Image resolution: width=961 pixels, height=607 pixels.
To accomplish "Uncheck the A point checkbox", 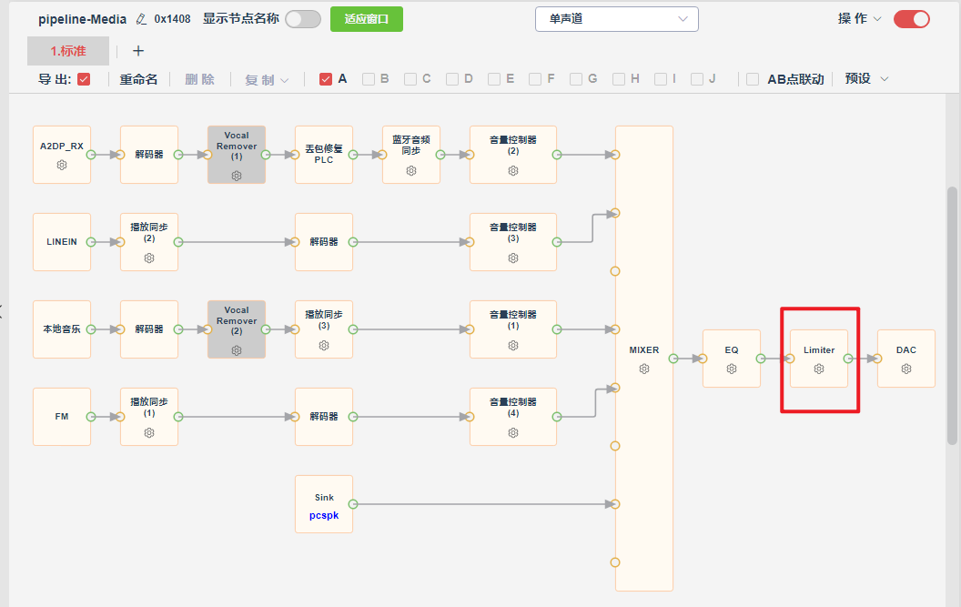I will click(x=326, y=79).
